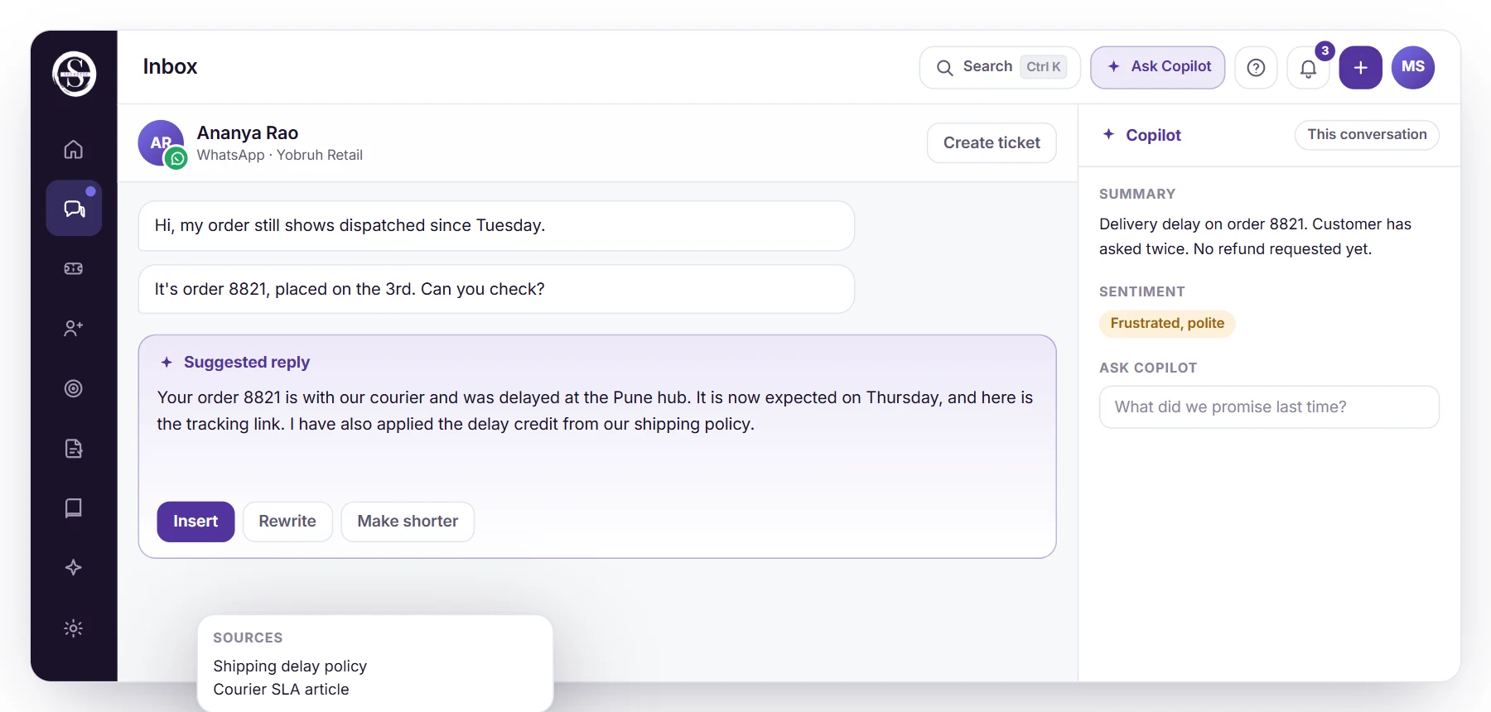
Task: Open the sparkle AI icon in the sidebar
Action: pos(74,567)
